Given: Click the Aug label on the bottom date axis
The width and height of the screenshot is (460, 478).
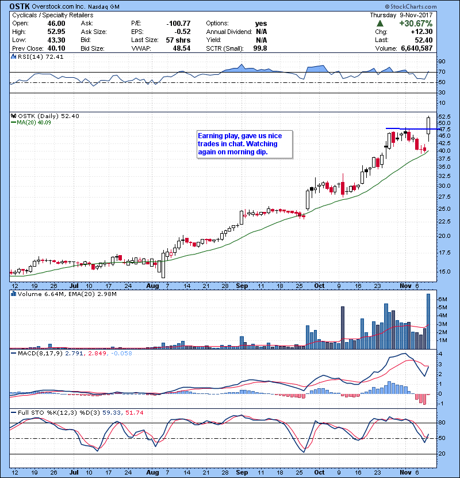Looking at the screenshot, I should [x=152, y=472].
